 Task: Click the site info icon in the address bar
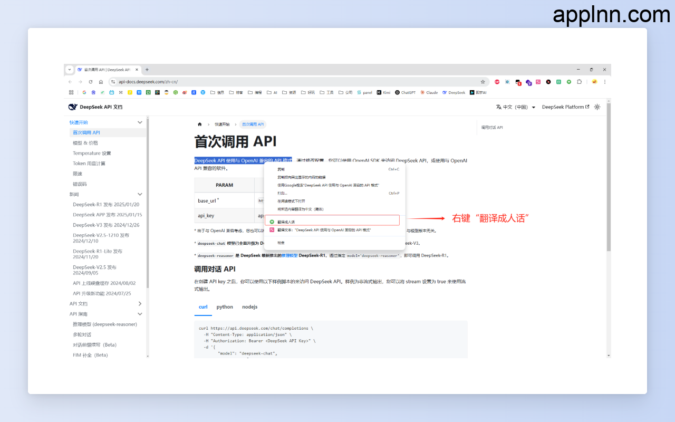pos(113,82)
